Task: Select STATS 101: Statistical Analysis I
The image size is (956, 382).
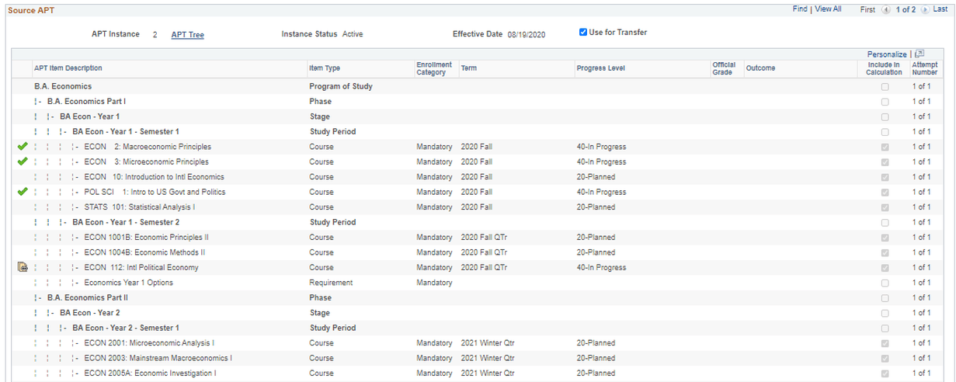Action: 140,207
